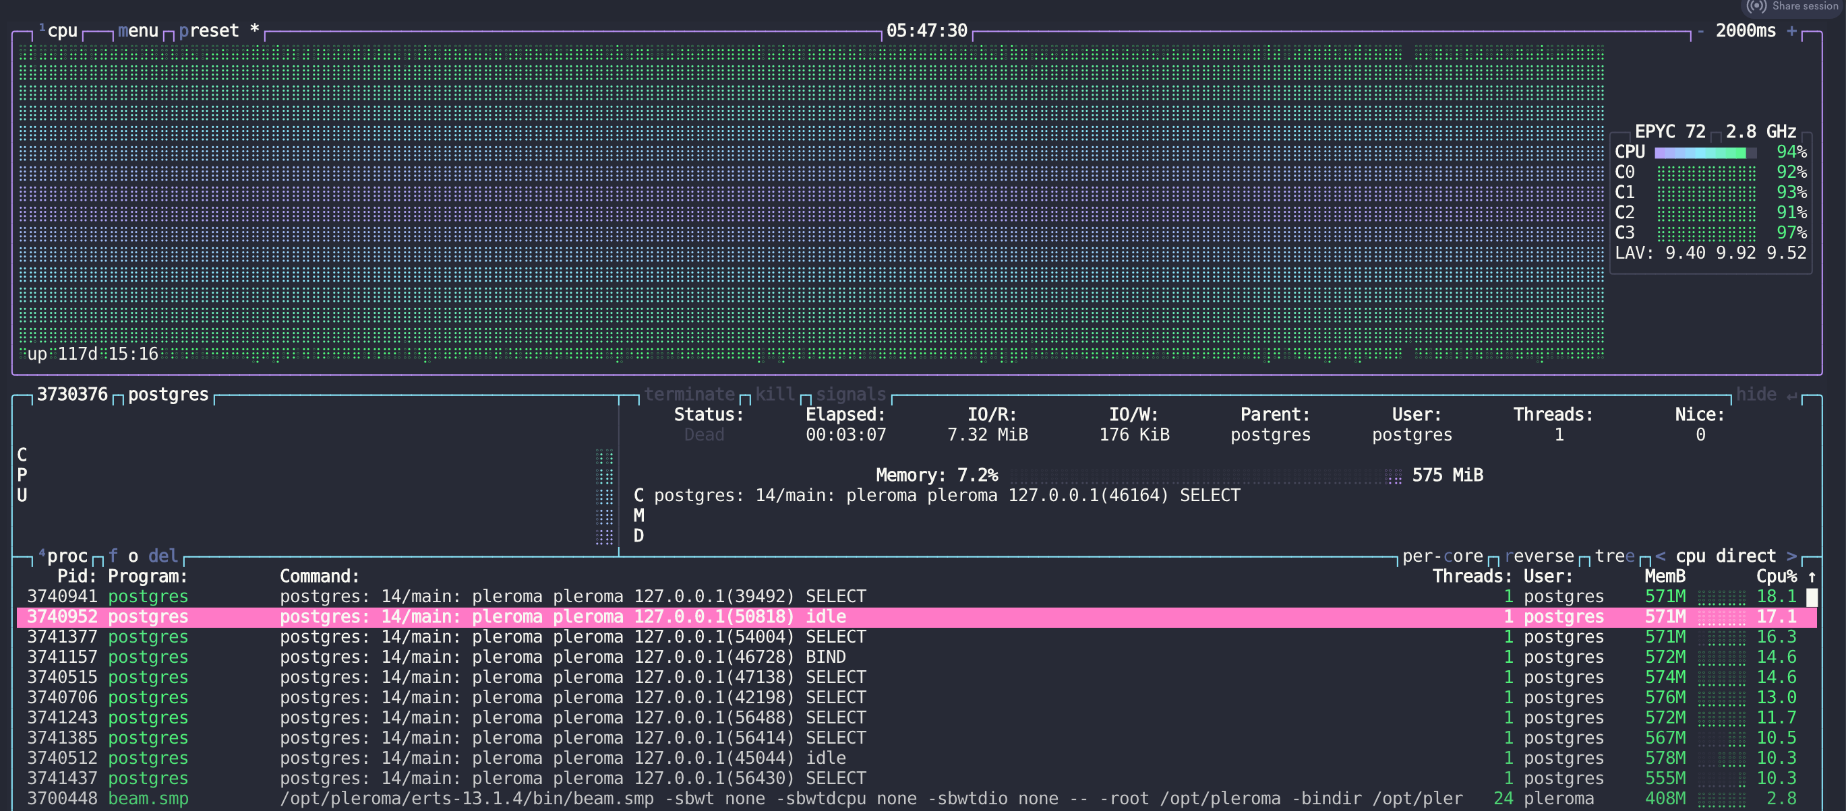The height and width of the screenshot is (811, 1846).
Task: Select previous sort column with left arrow
Action: [1660, 556]
